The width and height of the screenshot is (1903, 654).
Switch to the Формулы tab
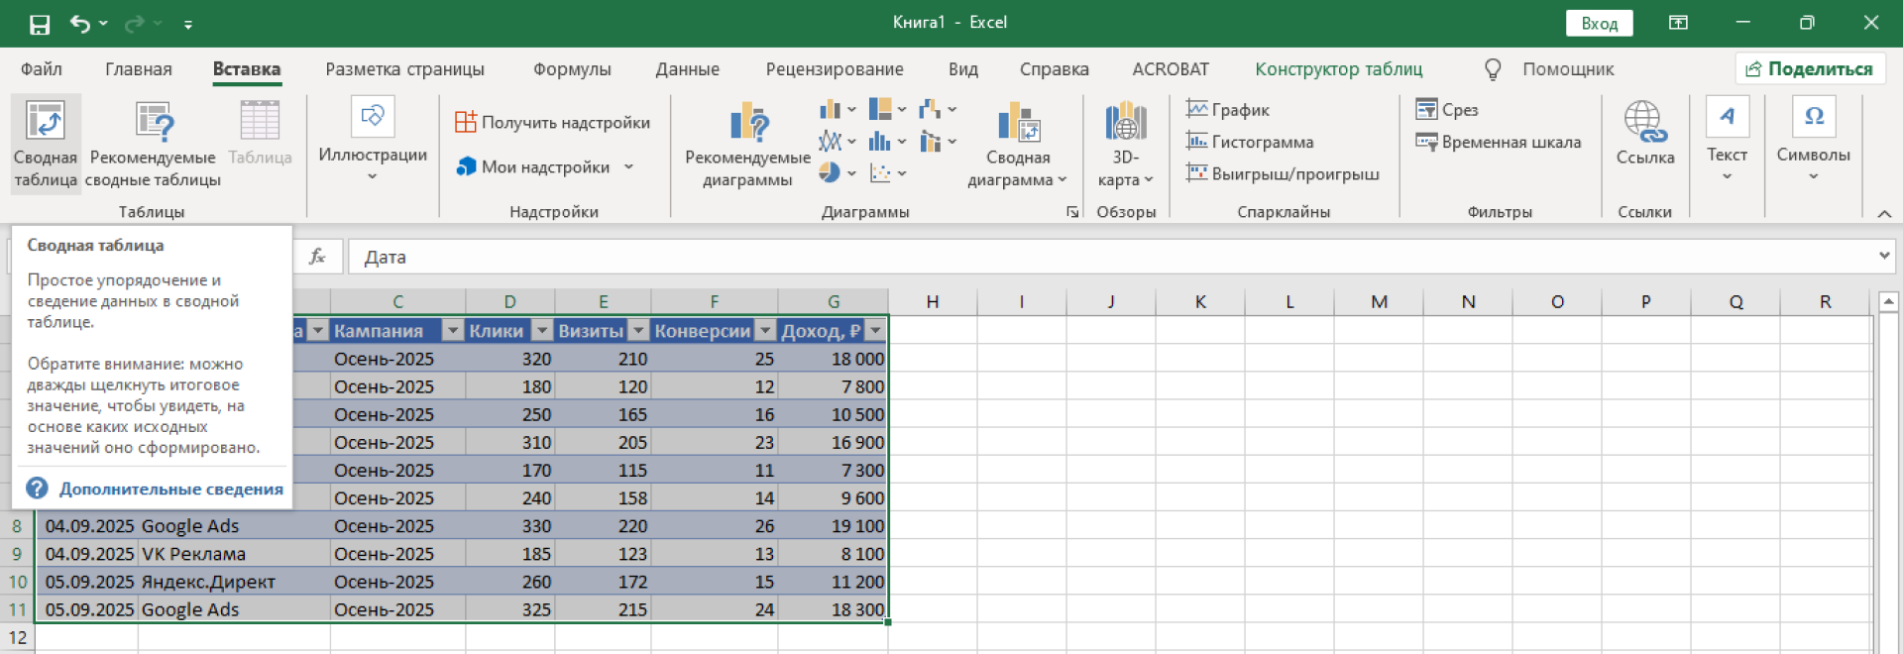pyautogui.click(x=572, y=69)
